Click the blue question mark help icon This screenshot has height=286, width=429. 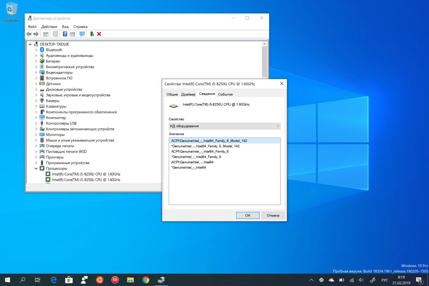pyautogui.click(x=65, y=34)
